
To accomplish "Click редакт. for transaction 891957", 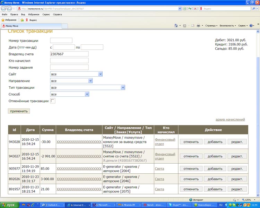I will tap(237, 189).
